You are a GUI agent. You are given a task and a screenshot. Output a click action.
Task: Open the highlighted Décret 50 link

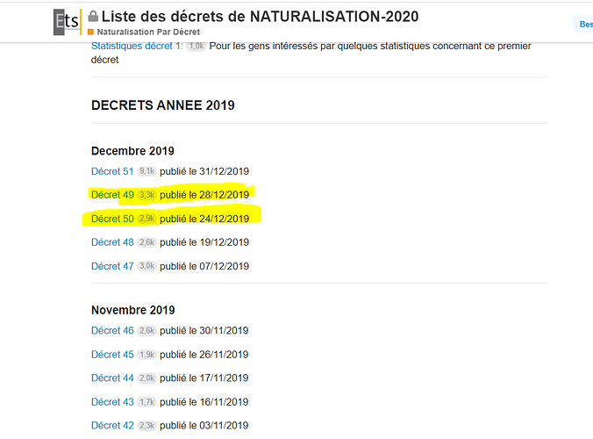[x=112, y=219]
